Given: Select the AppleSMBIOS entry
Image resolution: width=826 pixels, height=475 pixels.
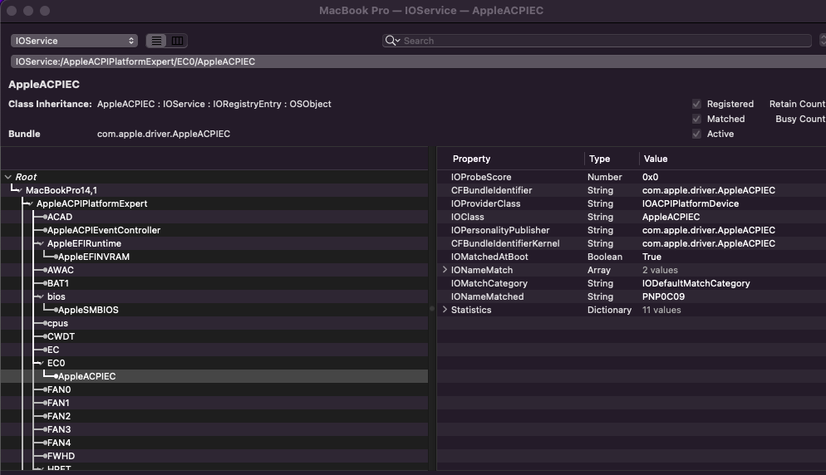Looking at the screenshot, I should (88, 310).
